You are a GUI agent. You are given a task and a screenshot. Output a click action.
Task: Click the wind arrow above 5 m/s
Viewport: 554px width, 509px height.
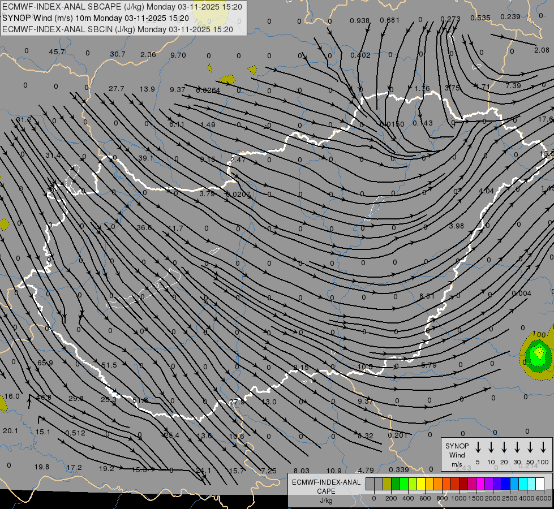478,447
